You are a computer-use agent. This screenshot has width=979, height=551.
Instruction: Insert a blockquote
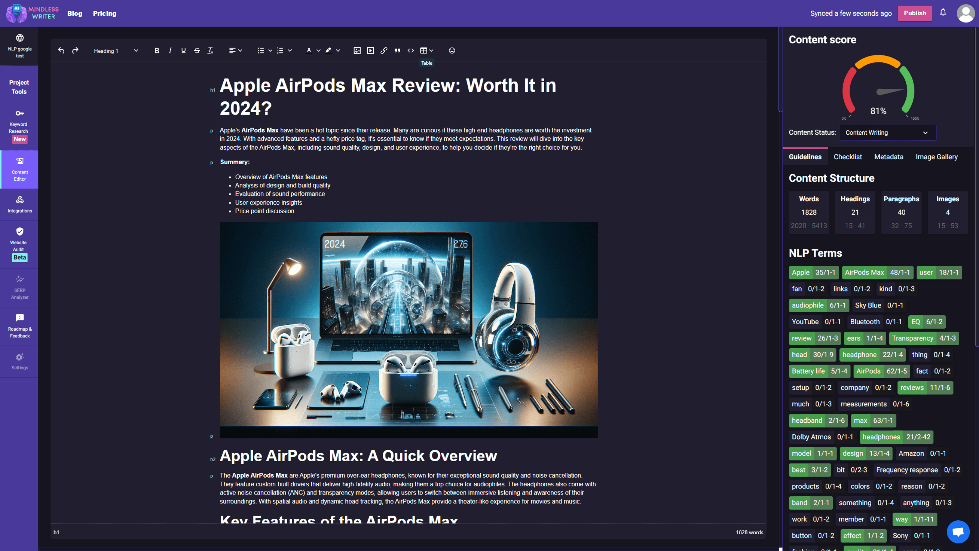click(397, 51)
